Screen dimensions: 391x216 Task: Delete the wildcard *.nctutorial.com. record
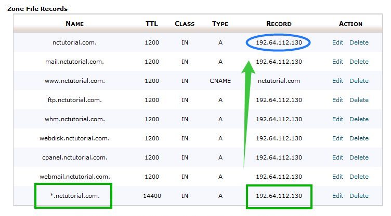click(359, 196)
